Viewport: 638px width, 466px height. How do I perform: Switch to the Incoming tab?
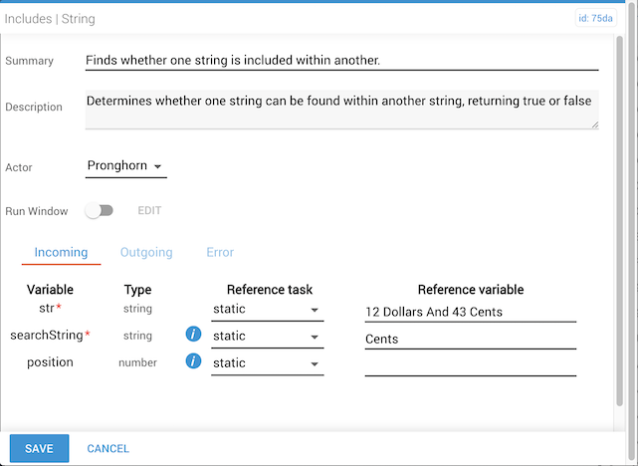61,253
